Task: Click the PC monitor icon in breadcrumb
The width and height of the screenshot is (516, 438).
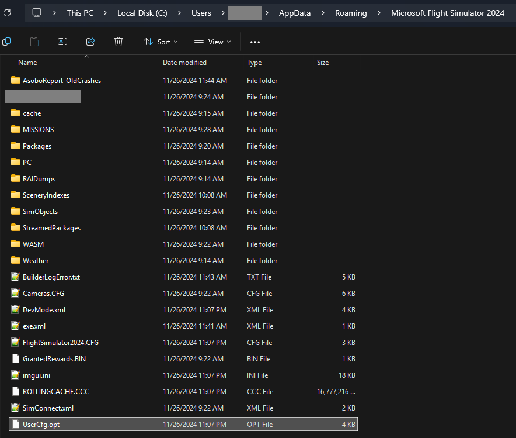Action: [37, 13]
